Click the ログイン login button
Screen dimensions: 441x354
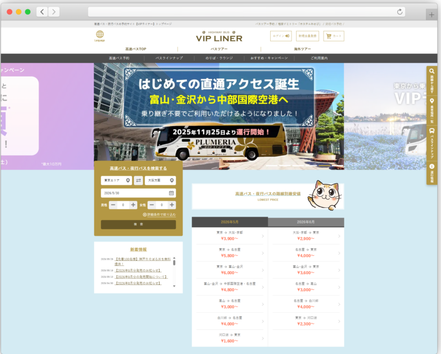click(281, 36)
